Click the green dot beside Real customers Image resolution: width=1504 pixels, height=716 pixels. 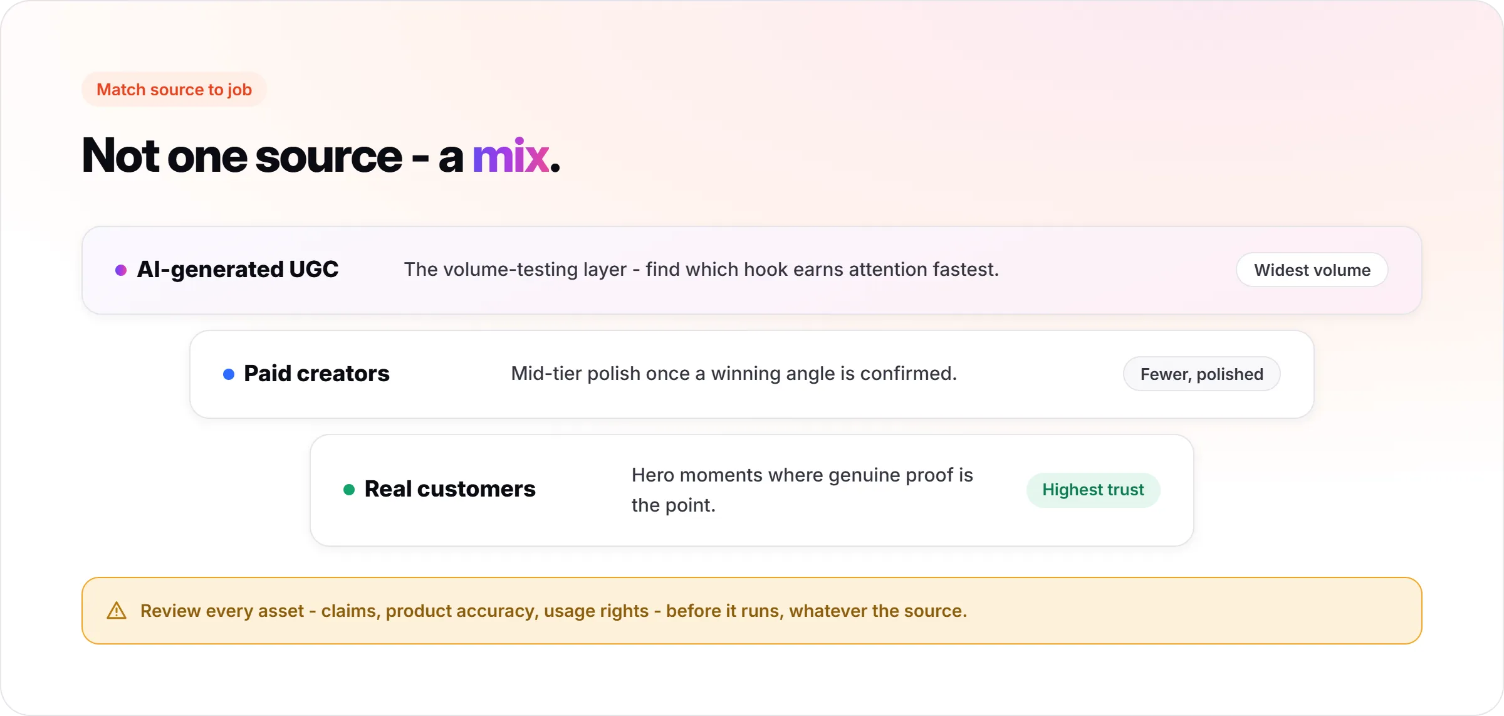click(349, 490)
